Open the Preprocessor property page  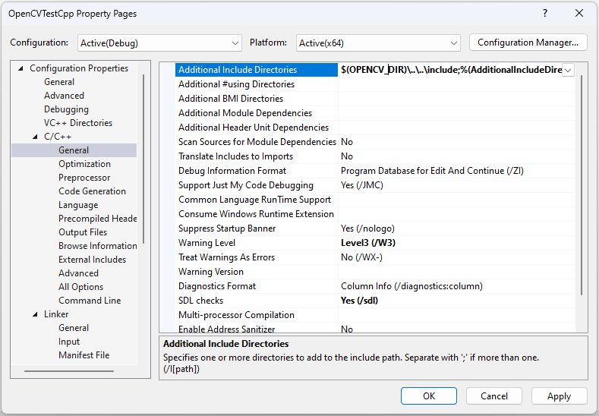coord(84,178)
